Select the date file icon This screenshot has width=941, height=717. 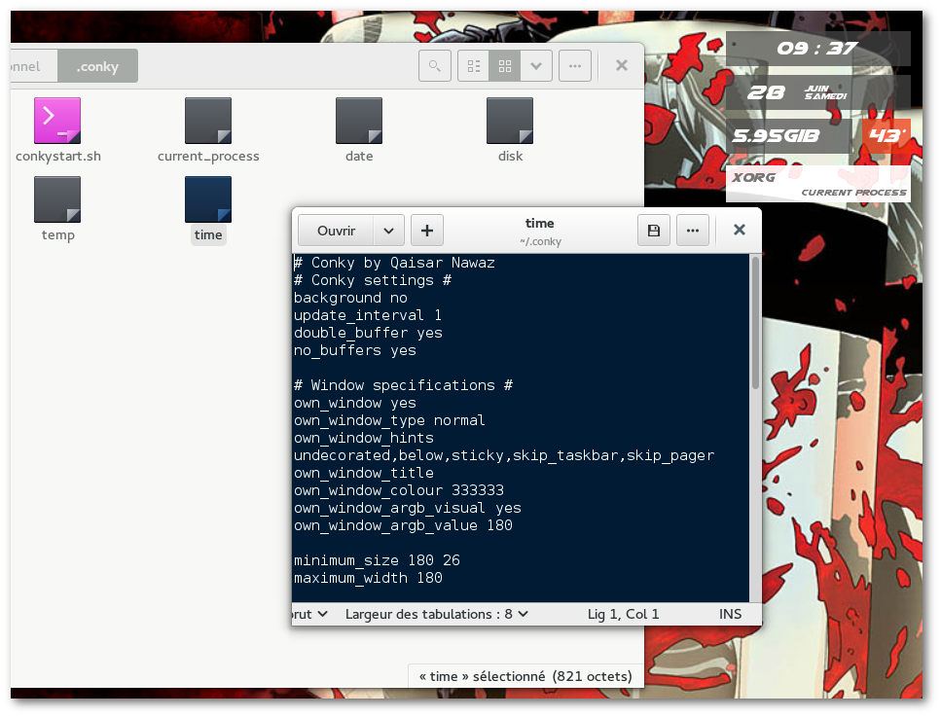(x=359, y=121)
